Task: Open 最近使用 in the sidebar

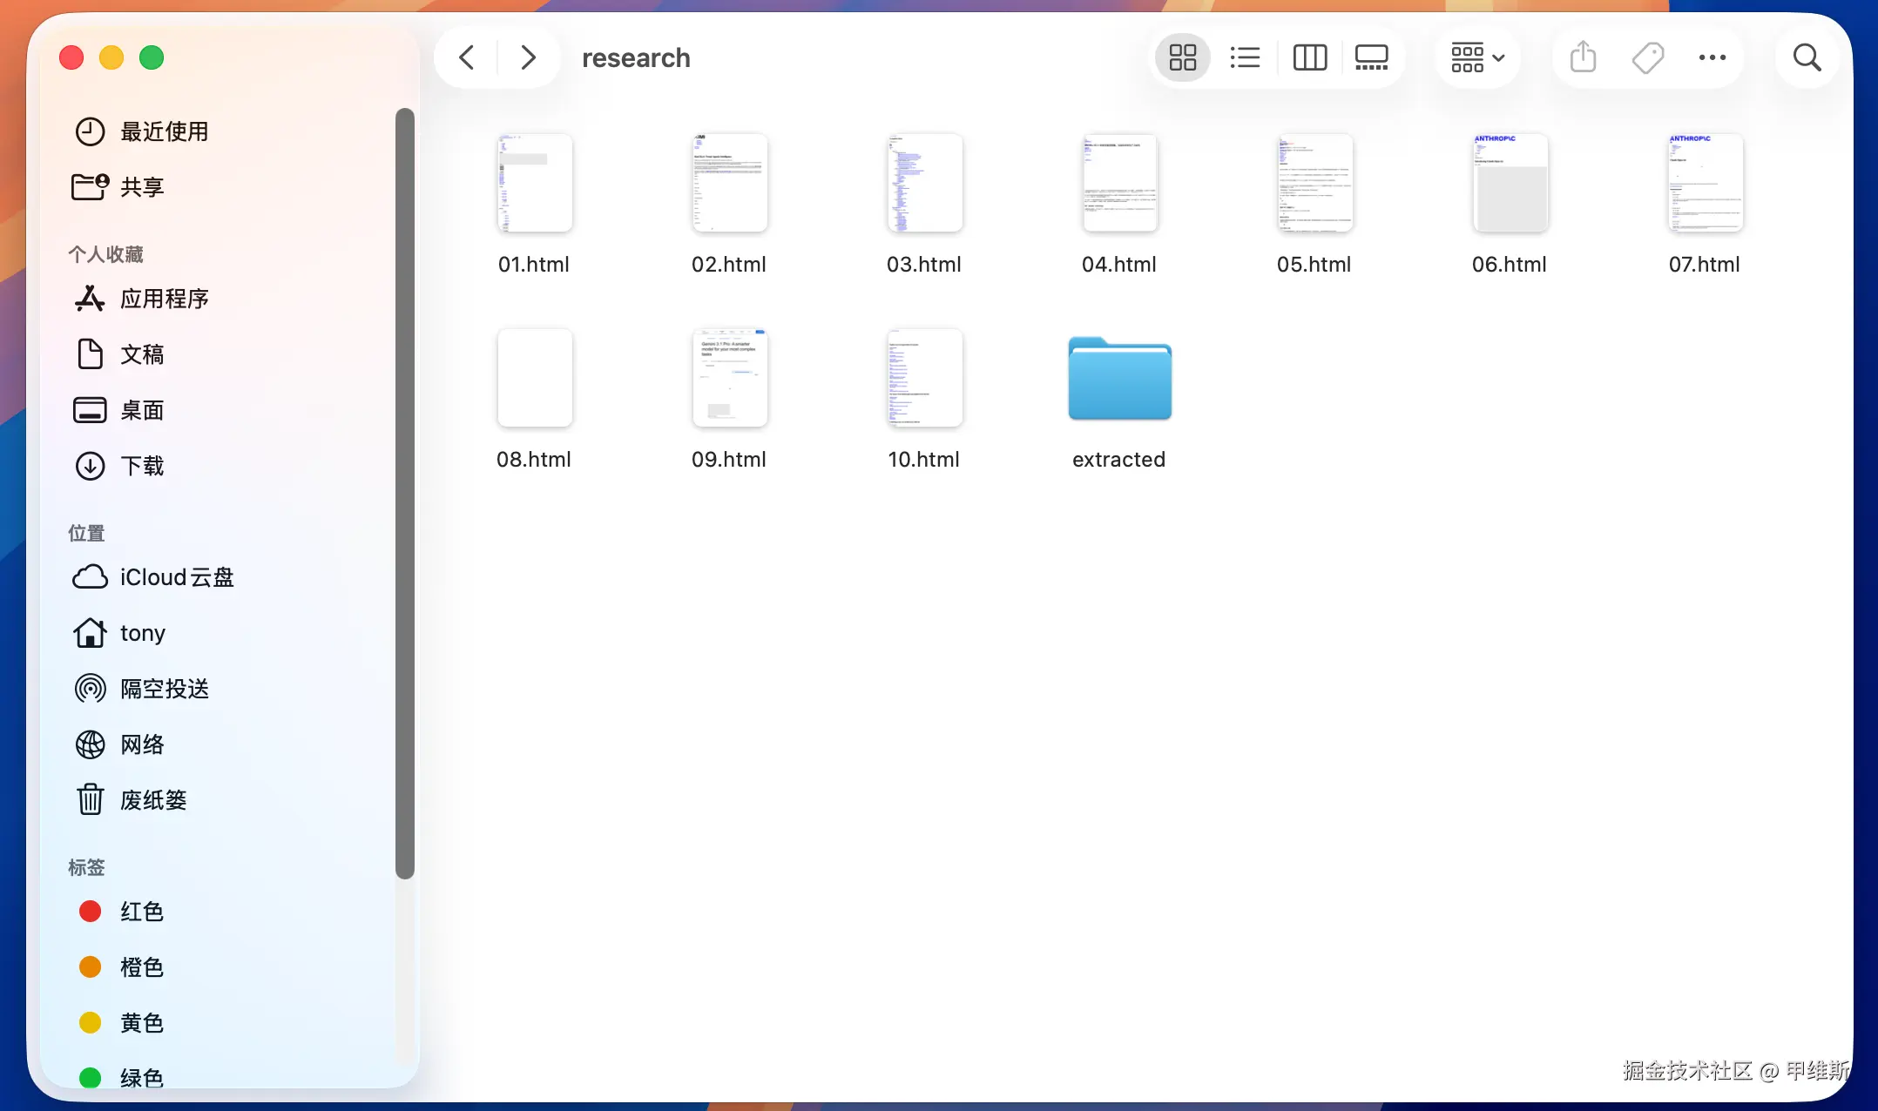Action: click(x=164, y=131)
